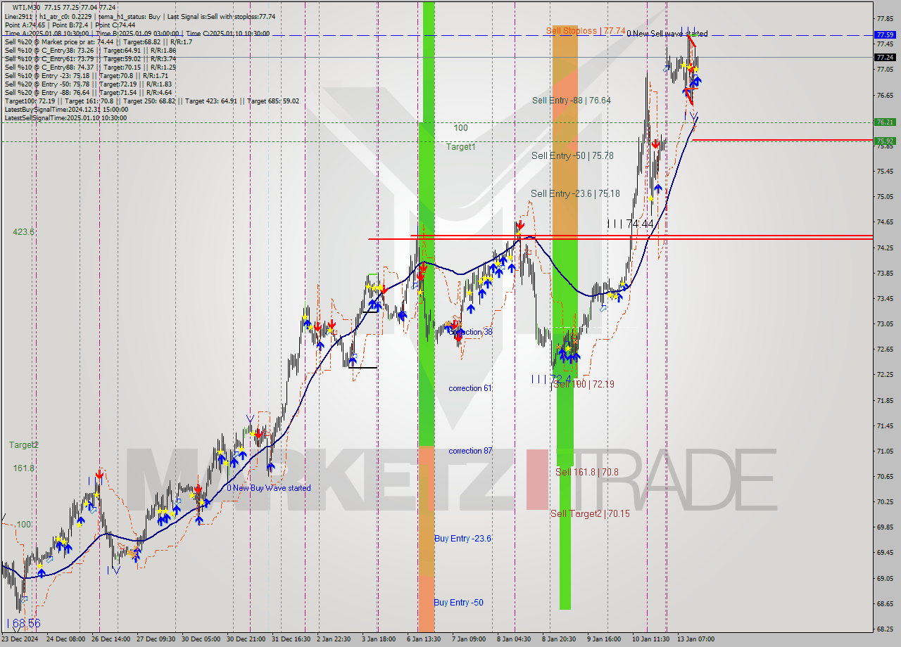Select the 'correction 61' label
The width and height of the screenshot is (901, 647).
(x=470, y=388)
